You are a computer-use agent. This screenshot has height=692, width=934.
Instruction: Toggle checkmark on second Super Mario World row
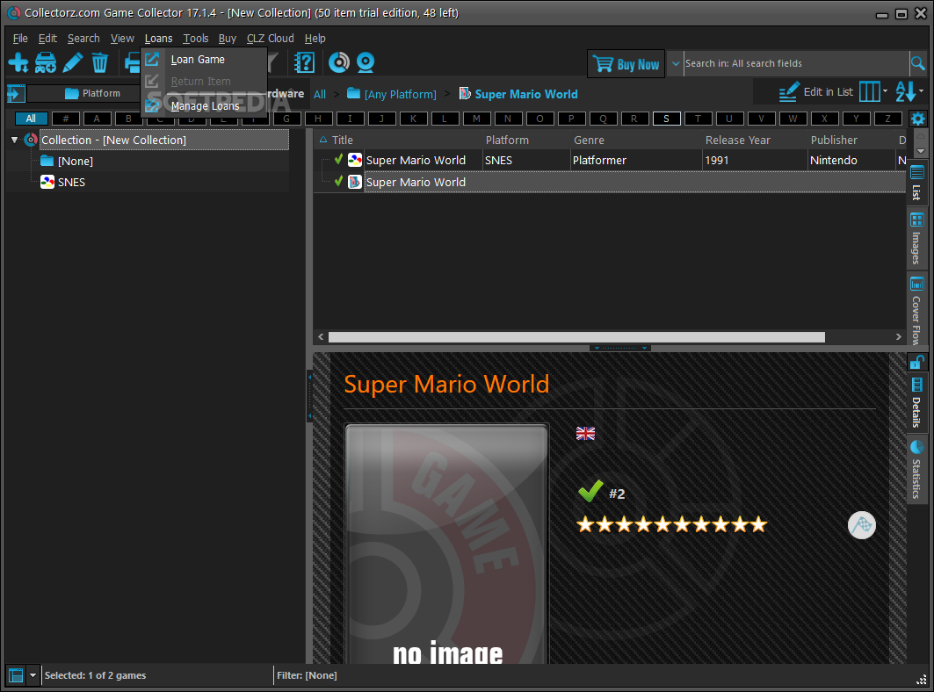click(x=339, y=182)
